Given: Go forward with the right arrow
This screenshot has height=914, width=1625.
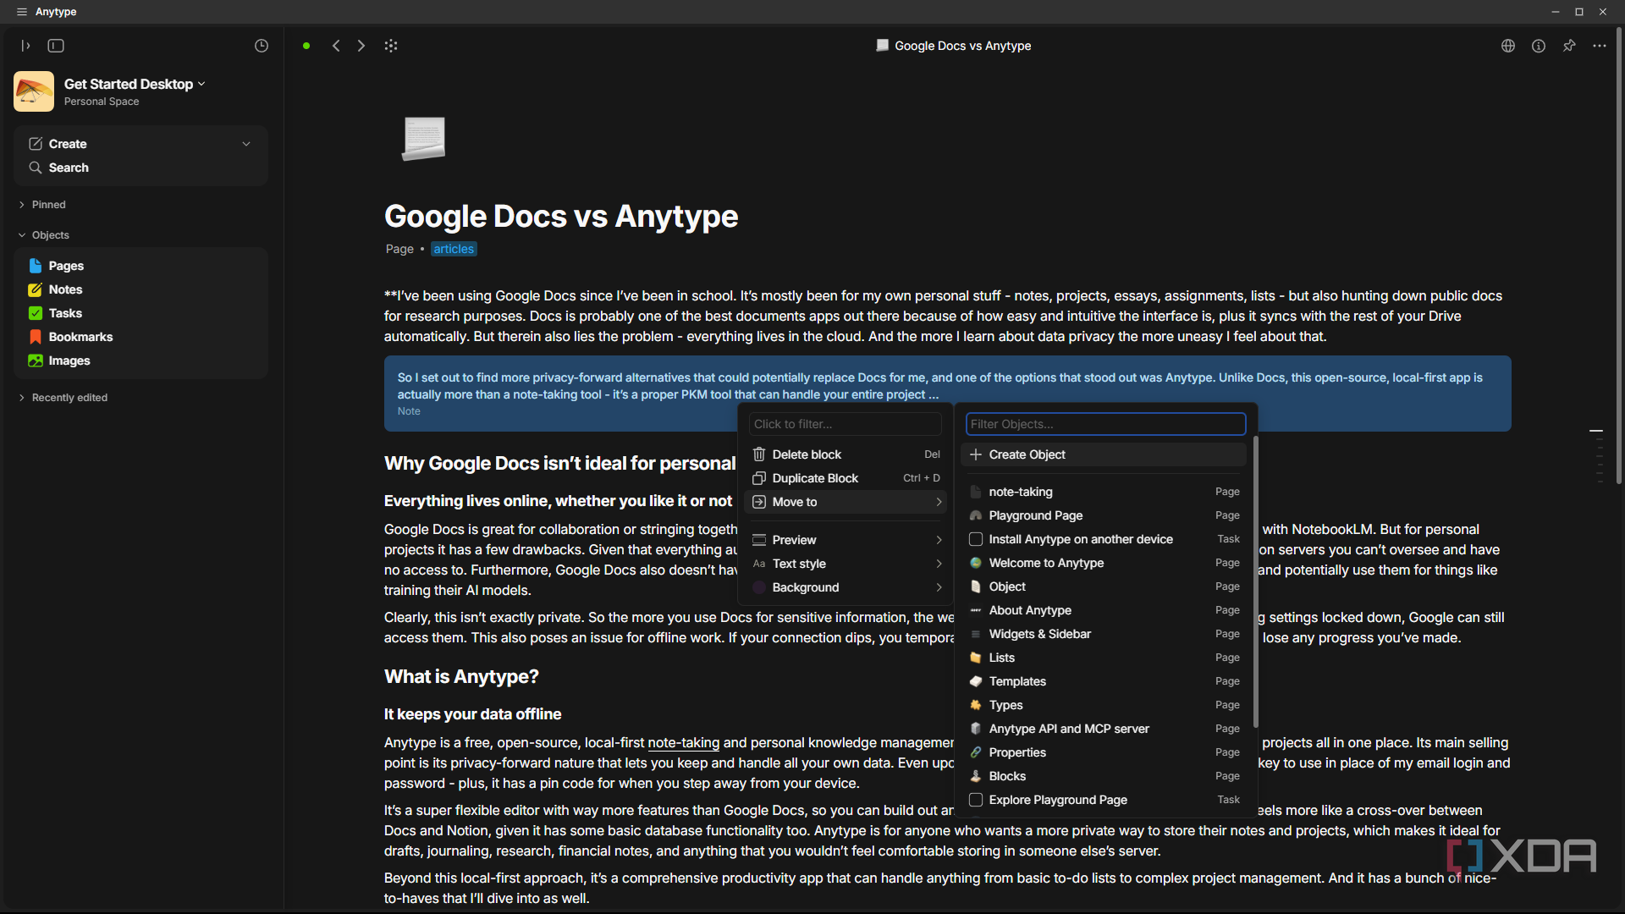Looking at the screenshot, I should pos(361,46).
